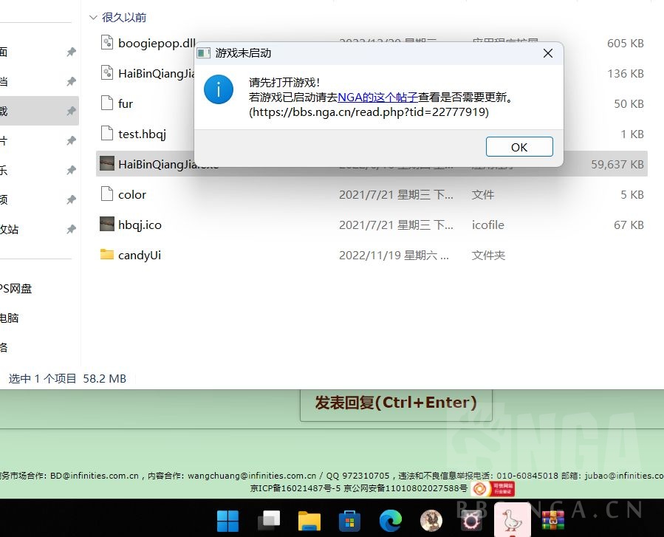
Task: Click the 可信网站 verification badge
Action: coord(493,488)
